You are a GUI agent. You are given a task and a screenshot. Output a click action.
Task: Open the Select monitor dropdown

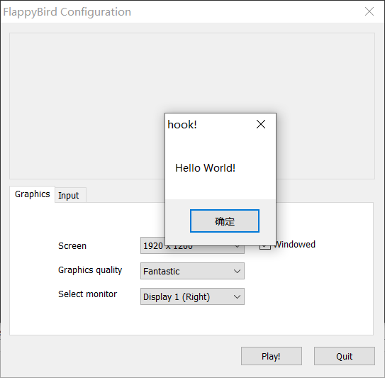(192, 296)
